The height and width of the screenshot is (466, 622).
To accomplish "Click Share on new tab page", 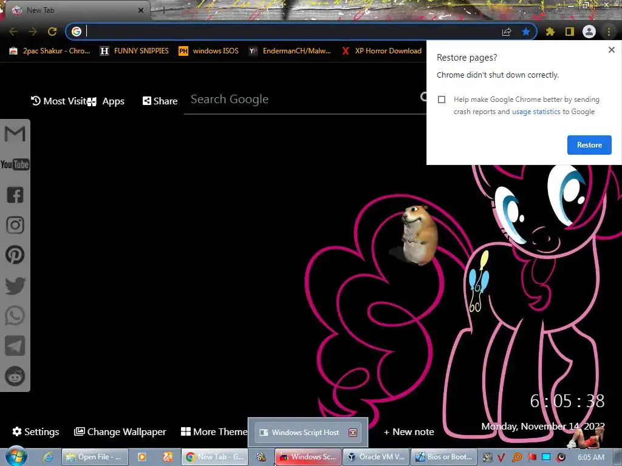I will [x=160, y=101].
